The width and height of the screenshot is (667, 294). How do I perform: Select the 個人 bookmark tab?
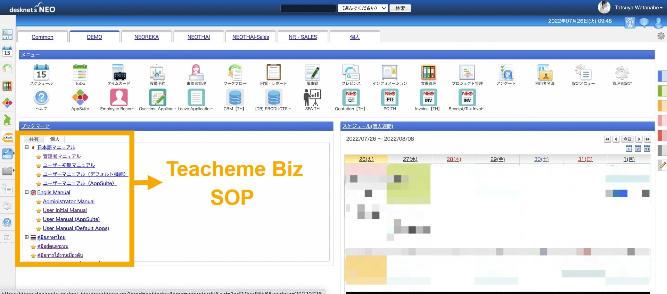coord(55,139)
